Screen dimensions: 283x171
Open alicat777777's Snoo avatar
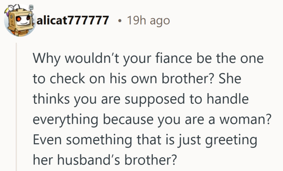[x=19, y=20]
